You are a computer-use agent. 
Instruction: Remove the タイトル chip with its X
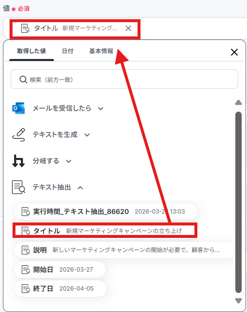128,28
